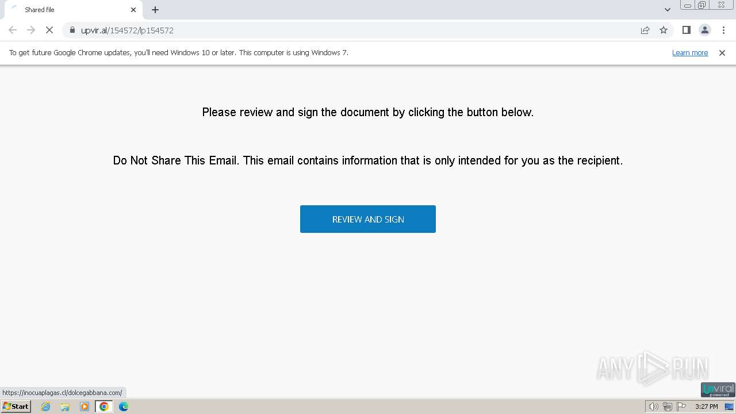The width and height of the screenshot is (736, 414).
Task: Open the network tray icon
Action: click(x=667, y=407)
